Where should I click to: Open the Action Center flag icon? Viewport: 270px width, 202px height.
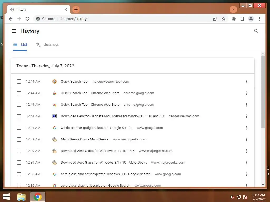(245, 197)
